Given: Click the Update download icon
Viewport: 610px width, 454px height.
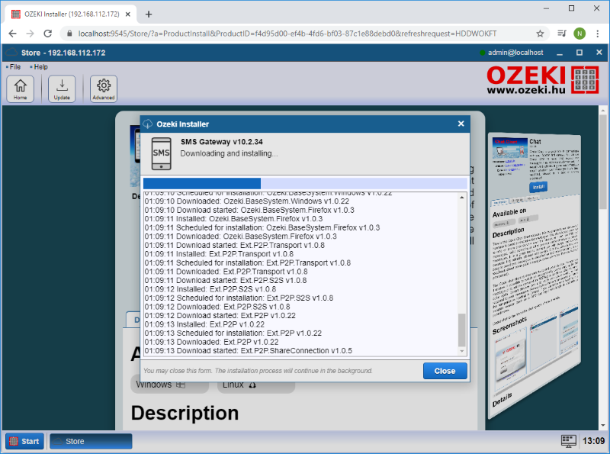Looking at the screenshot, I should 62,89.
